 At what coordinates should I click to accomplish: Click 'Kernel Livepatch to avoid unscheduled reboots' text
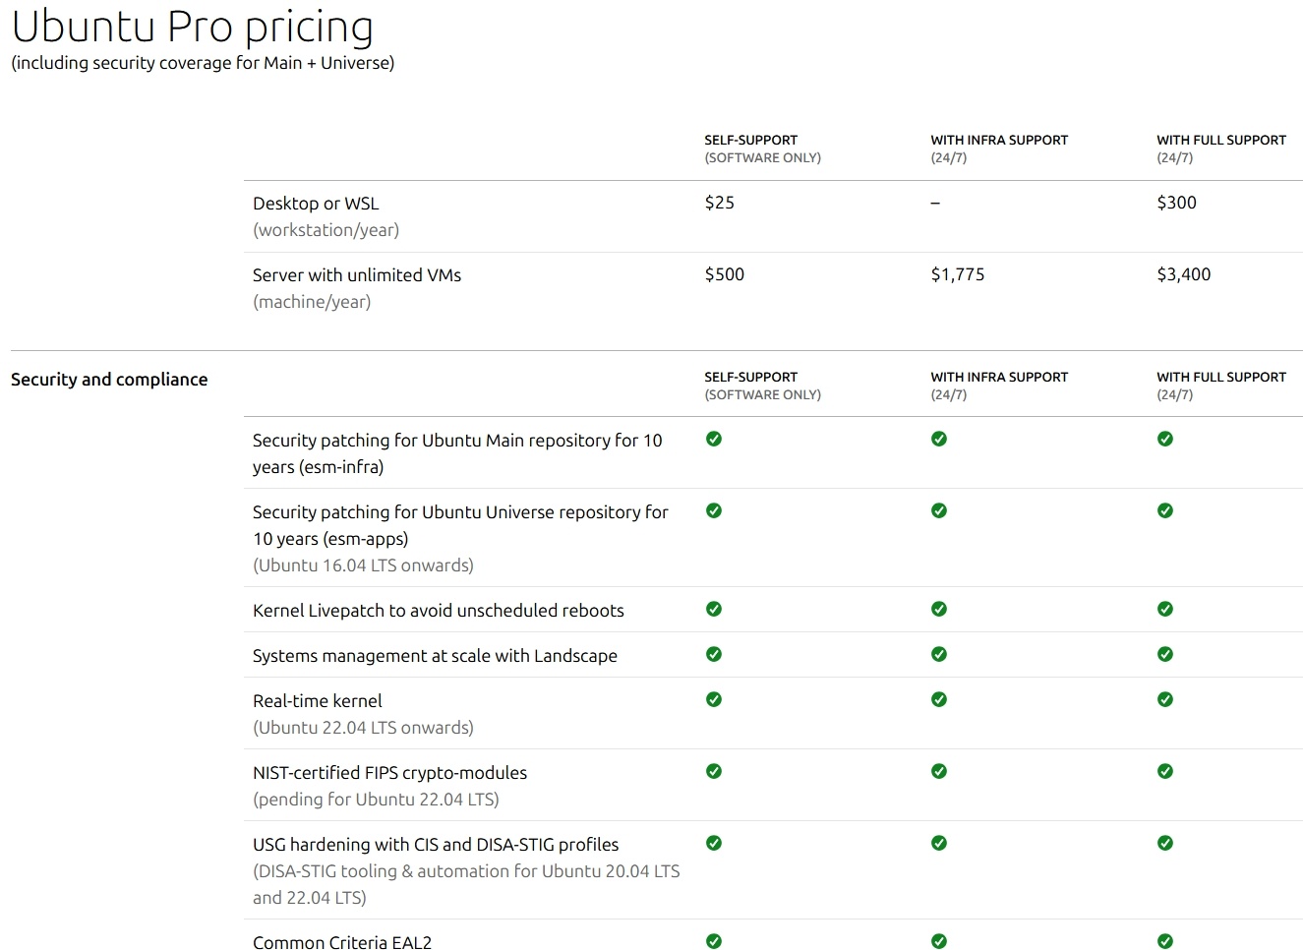click(x=439, y=611)
